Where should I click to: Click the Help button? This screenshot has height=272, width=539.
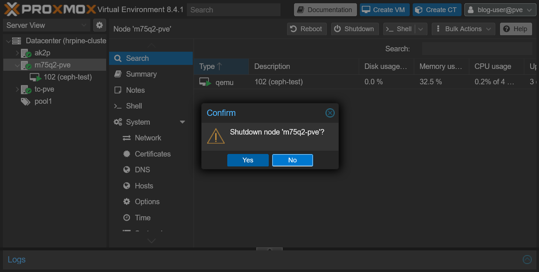coord(516,29)
